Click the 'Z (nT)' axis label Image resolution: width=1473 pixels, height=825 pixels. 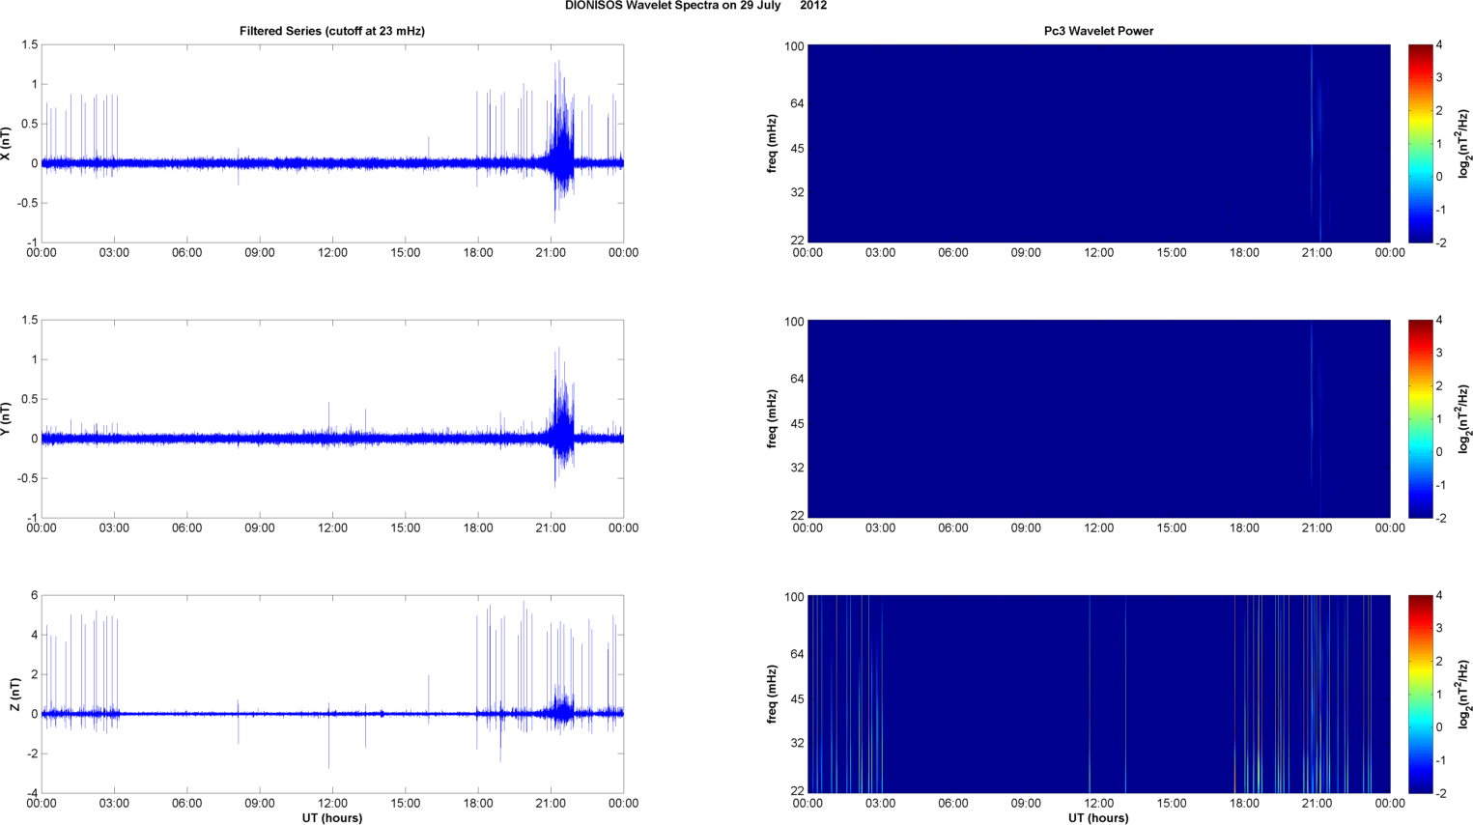point(15,695)
